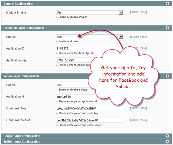This screenshot has height=145, width=173.
Task: Click the Google Login Configuration header title
Action: pyautogui.click(x=22, y=136)
